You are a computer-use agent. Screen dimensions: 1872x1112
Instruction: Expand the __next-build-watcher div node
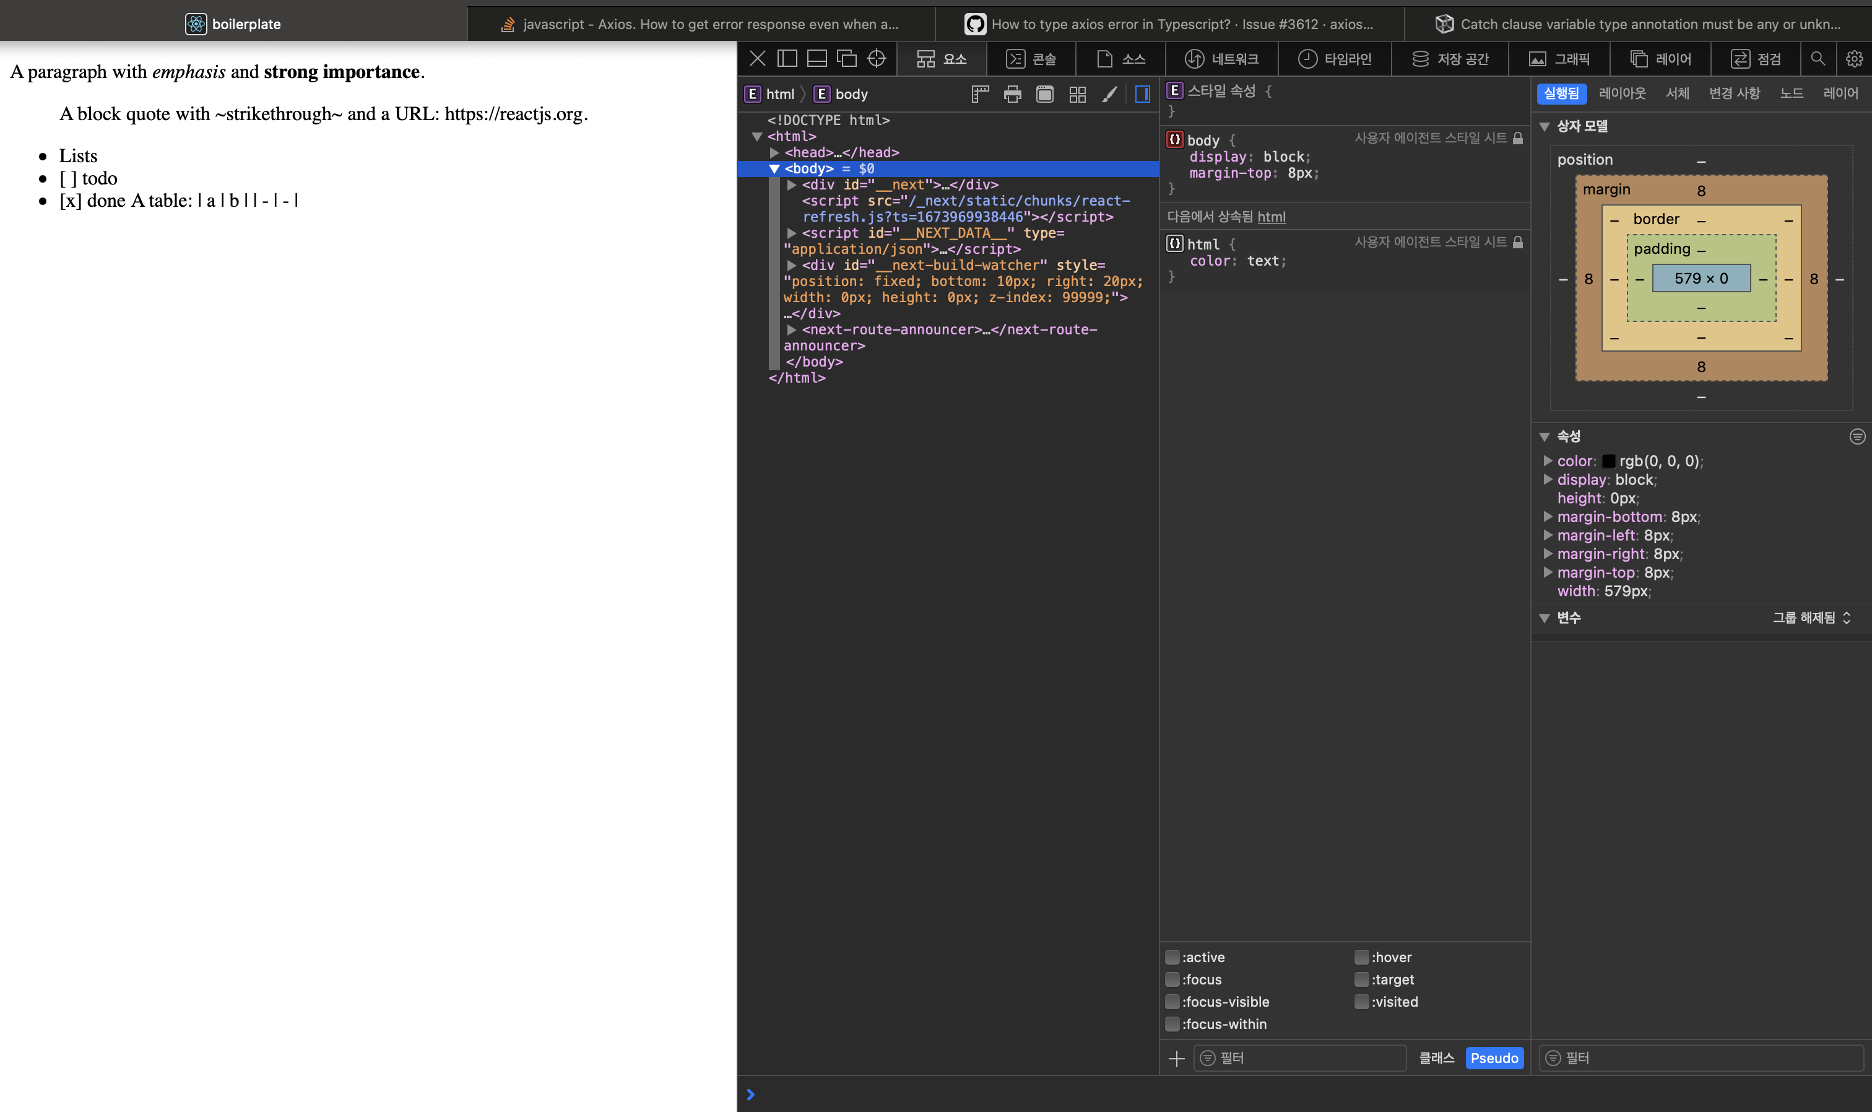pos(791,265)
